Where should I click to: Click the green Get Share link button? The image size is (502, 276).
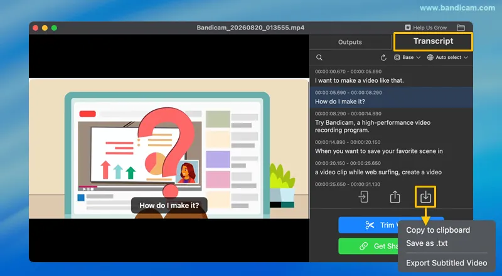click(x=368, y=246)
